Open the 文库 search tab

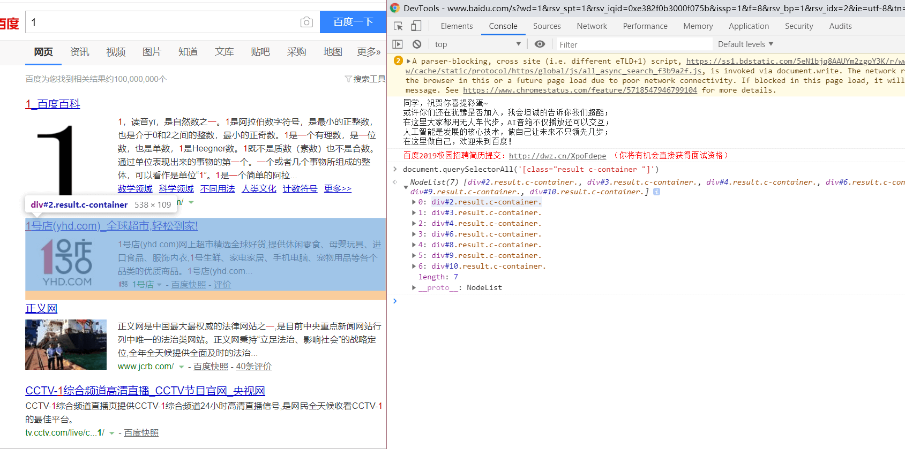pyautogui.click(x=224, y=52)
